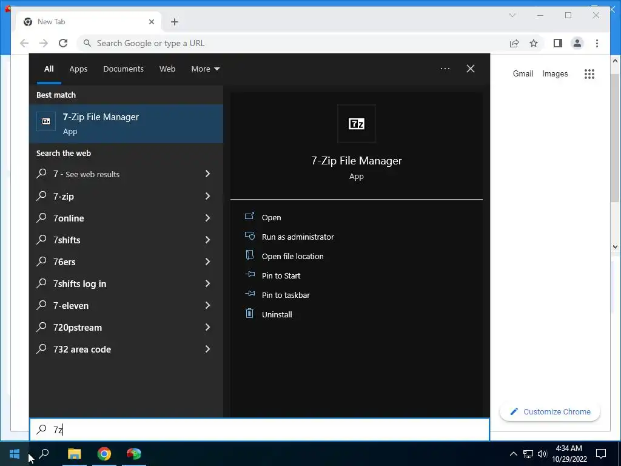
Task: Click the pin icon beside Pin to taskbar
Action: [x=249, y=294]
